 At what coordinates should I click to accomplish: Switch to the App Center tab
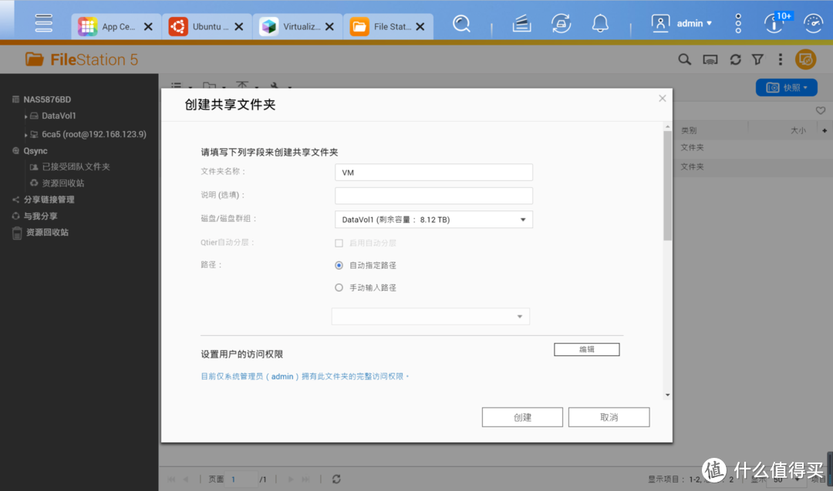[x=109, y=26]
